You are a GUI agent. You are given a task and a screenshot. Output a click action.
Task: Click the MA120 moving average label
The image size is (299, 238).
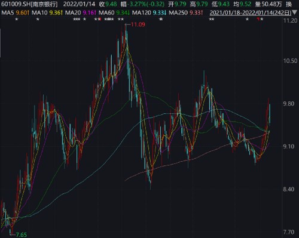click(x=142, y=13)
